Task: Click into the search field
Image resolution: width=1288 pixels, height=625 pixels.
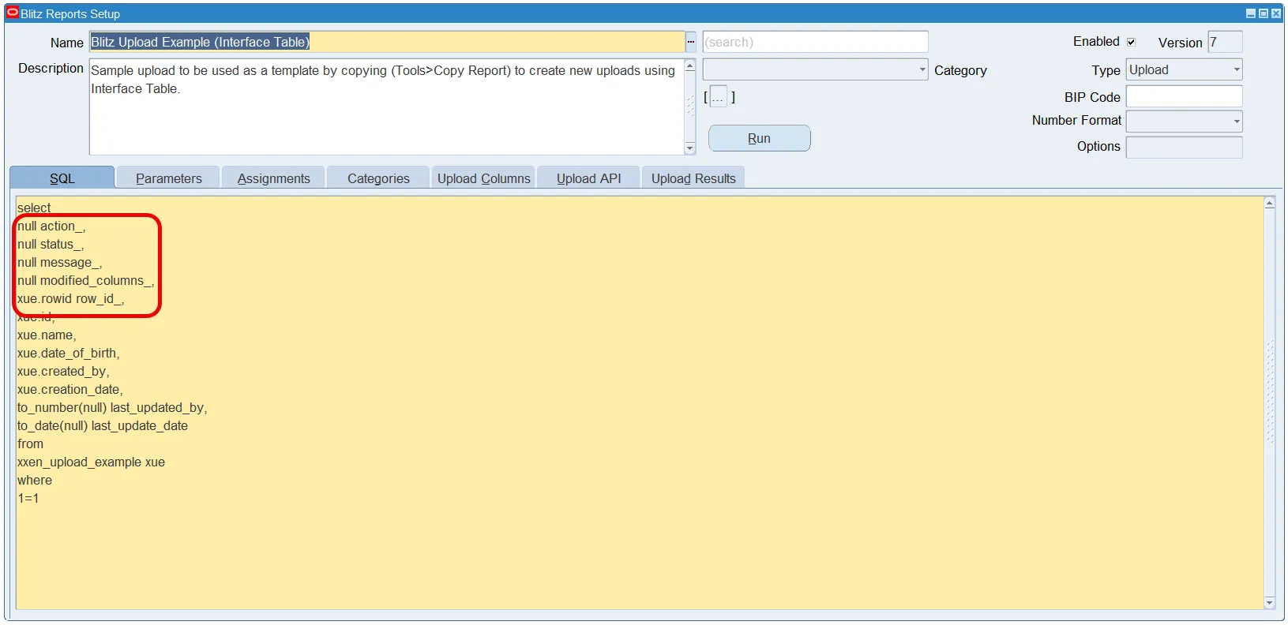Action: click(815, 42)
